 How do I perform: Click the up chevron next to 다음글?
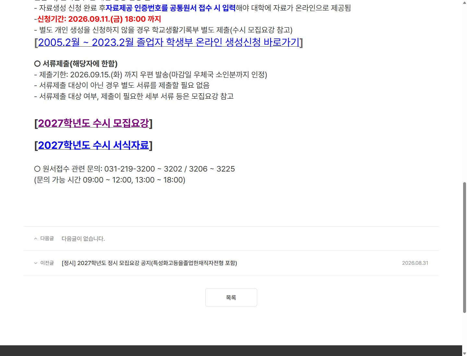point(36,239)
